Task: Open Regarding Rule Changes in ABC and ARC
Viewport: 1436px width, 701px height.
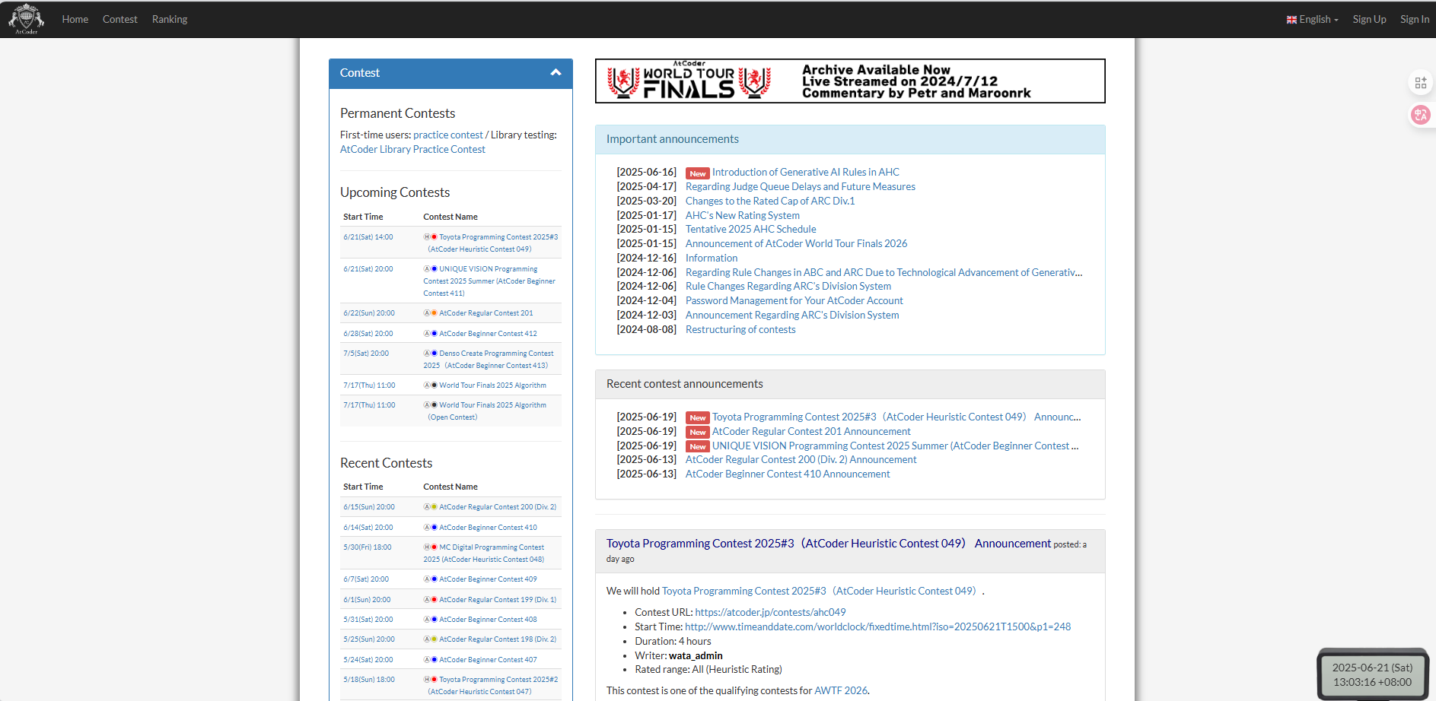Action: tap(884, 273)
